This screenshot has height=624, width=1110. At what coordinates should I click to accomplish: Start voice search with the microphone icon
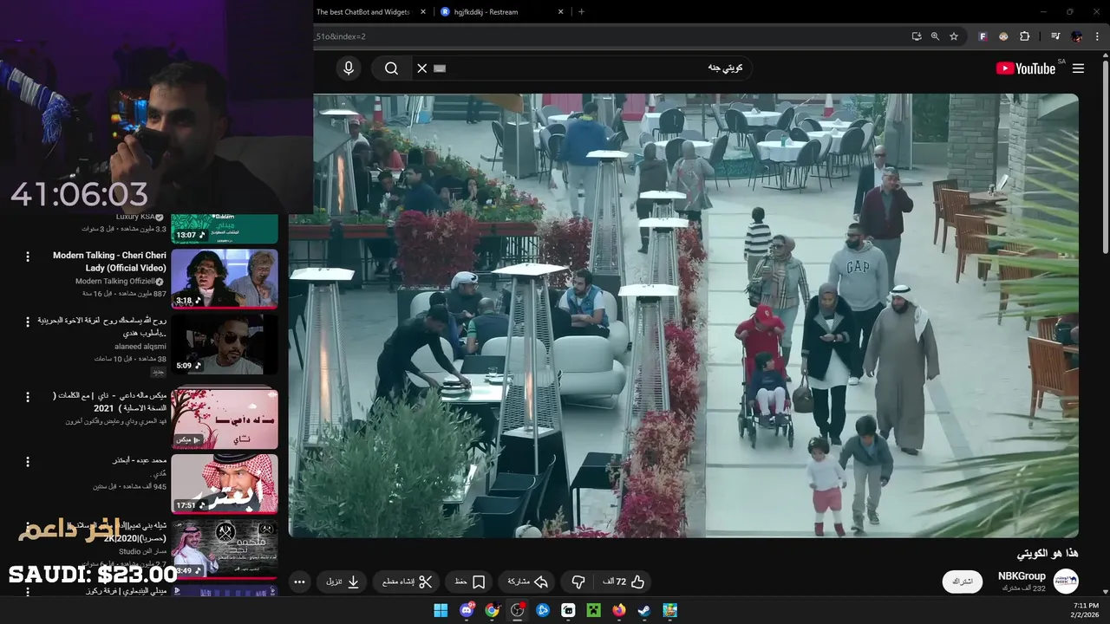pyautogui.click(x=349, y=68)
